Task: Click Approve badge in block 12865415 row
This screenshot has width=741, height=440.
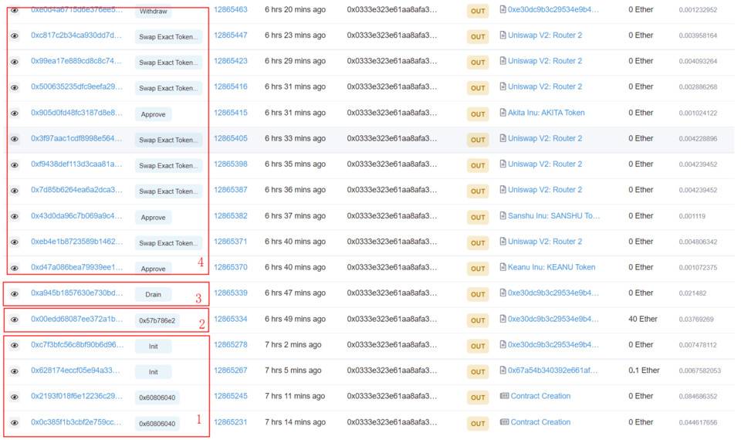Action: pyautogui.click(x=153, y=114)
